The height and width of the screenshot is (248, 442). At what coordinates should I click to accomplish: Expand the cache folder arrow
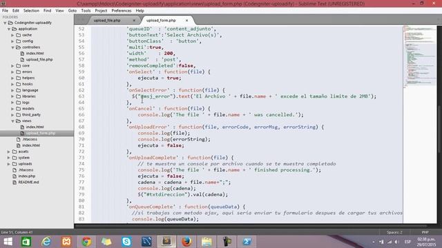pos(12,35)
